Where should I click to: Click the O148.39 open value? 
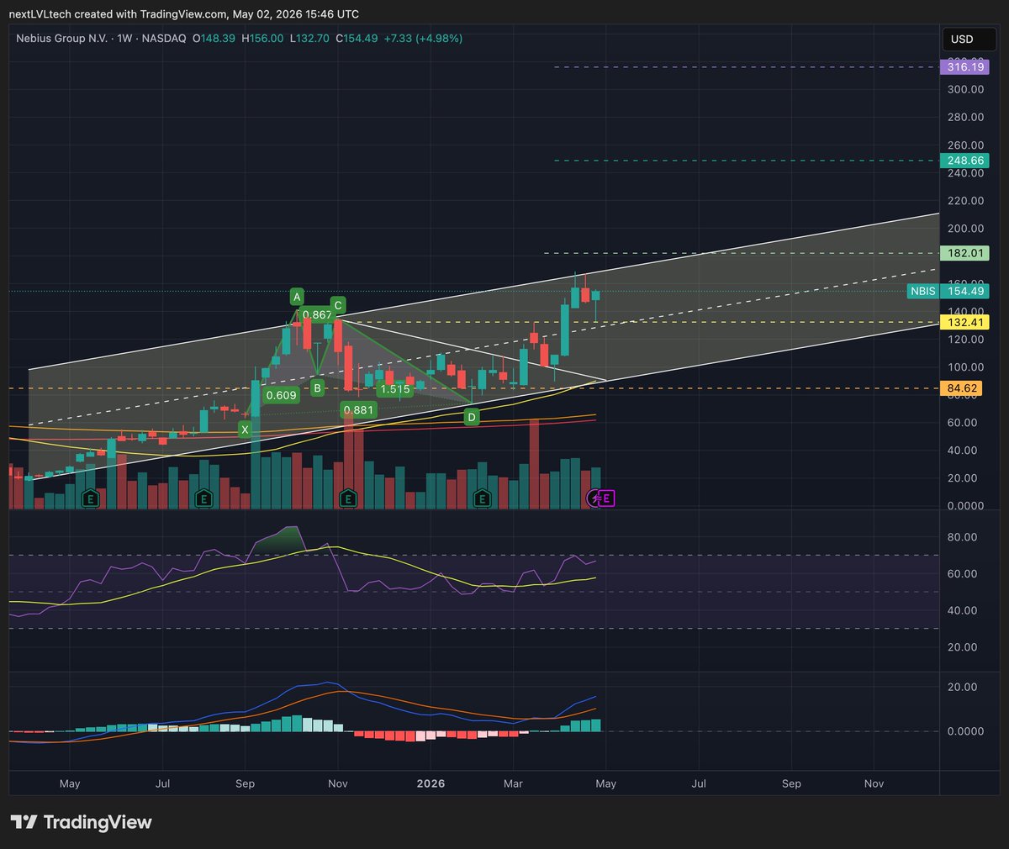click(214, 39)
